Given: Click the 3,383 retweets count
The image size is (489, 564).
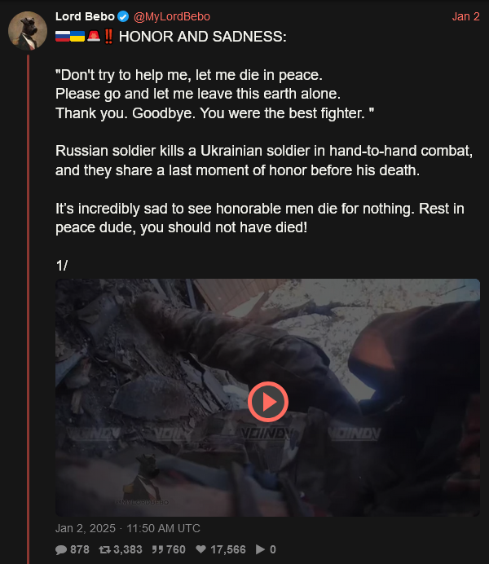Looking at the screenshot, I should pyautogui.click(x=128, y=549).
